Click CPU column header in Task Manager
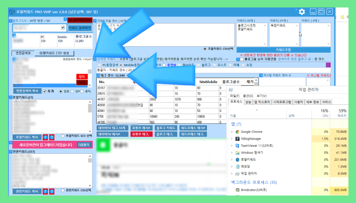The height and width of the screenshot is (203, 356). (320, 113)
